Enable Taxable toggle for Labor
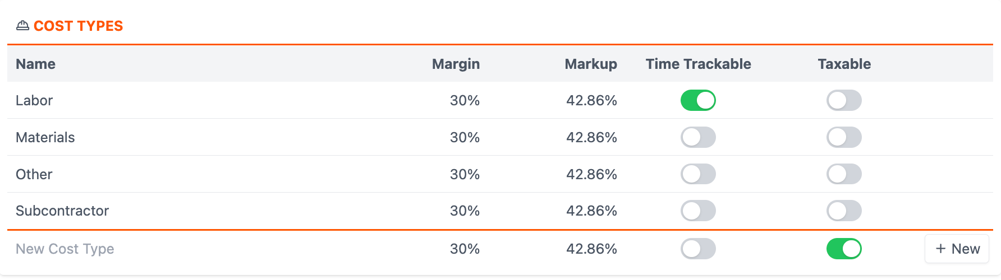 point(844,100)
